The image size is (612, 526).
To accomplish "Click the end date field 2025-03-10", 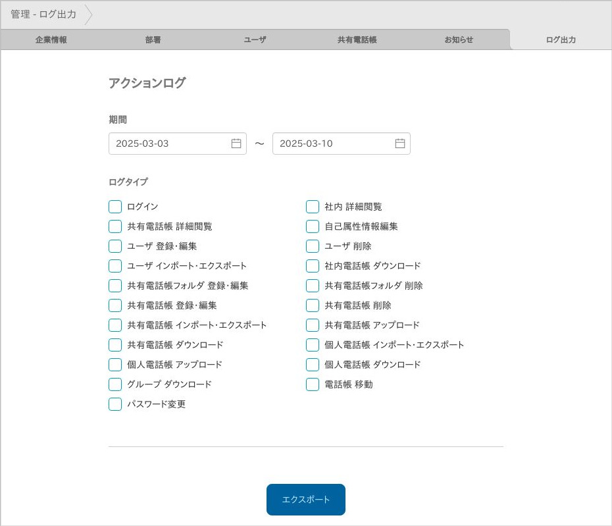I will 342,144.
